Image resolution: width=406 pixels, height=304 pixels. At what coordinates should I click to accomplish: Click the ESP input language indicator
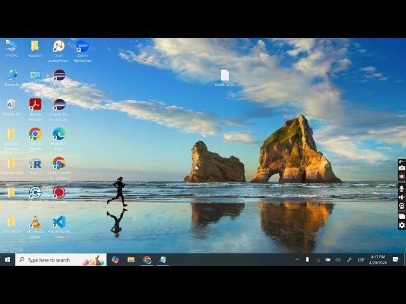point(361,260)
